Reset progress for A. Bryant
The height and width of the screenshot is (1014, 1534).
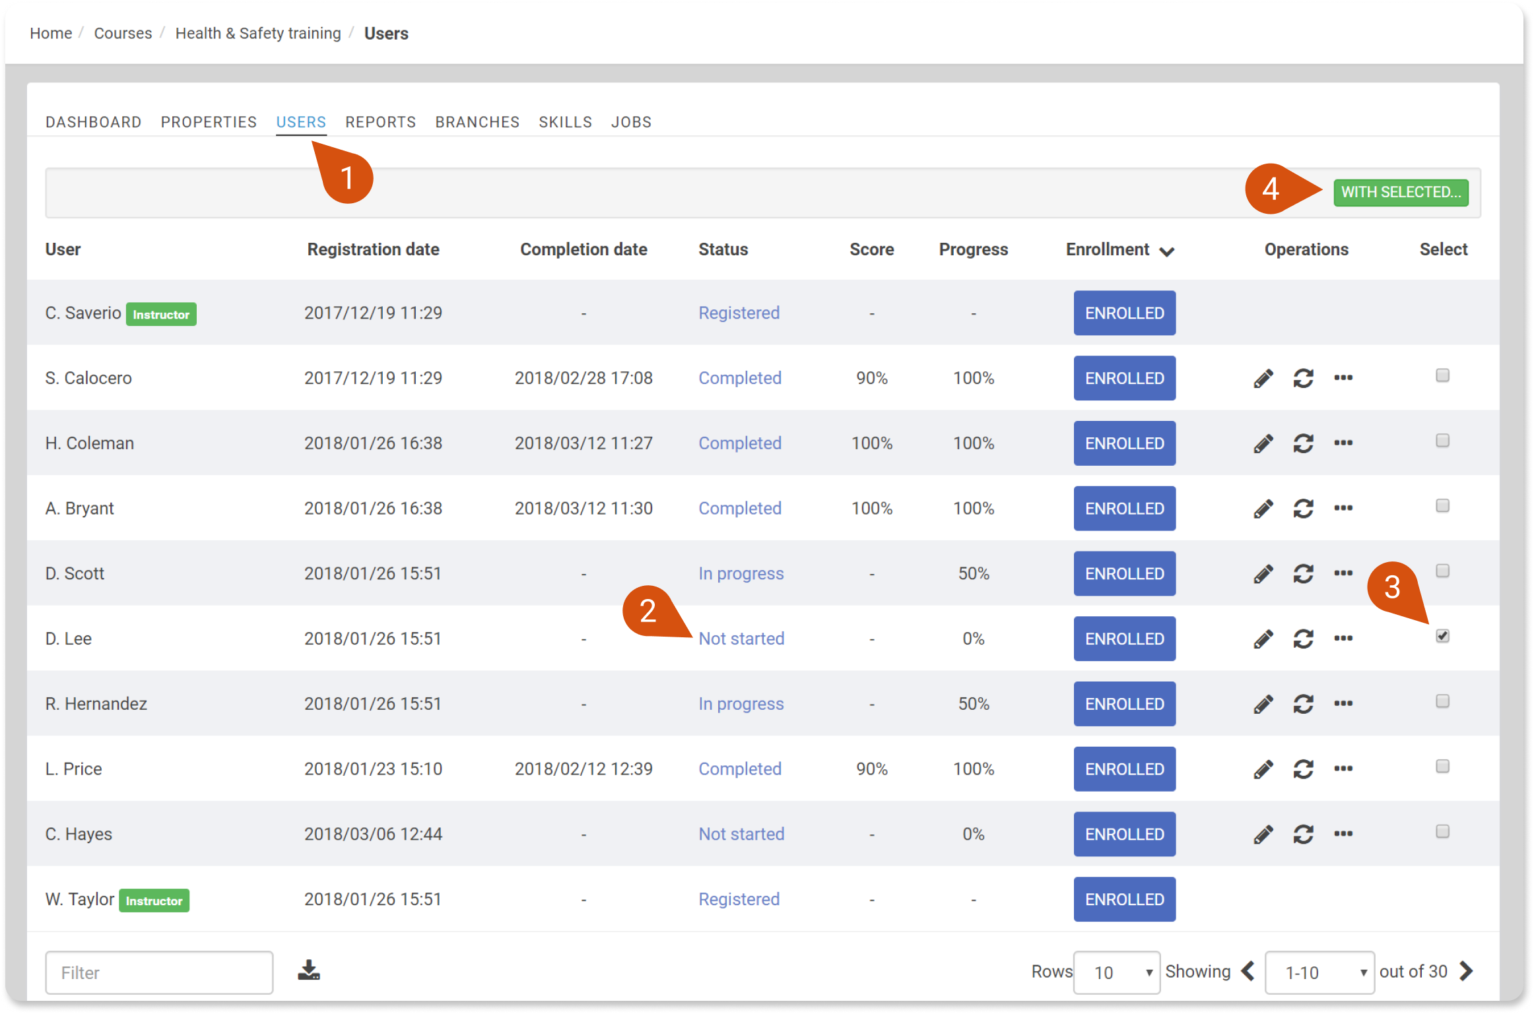tap(1303, 509)
